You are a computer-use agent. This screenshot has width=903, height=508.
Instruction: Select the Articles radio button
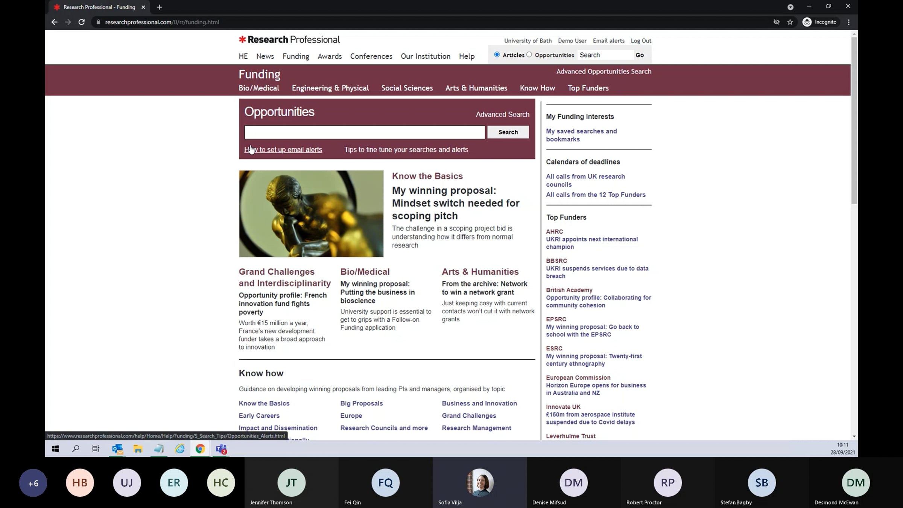click(497, 55)
